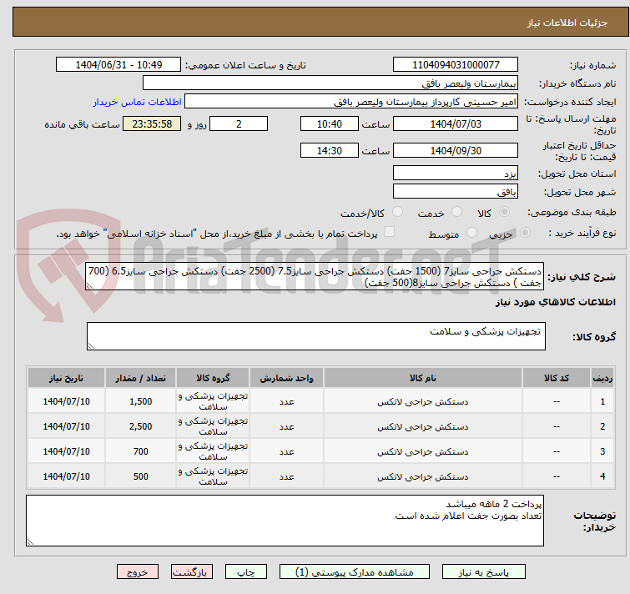This screenshot has height=594, width=630.
Task: Click the 'شماره نیاز' number field
Action: (x=456, y=65)
